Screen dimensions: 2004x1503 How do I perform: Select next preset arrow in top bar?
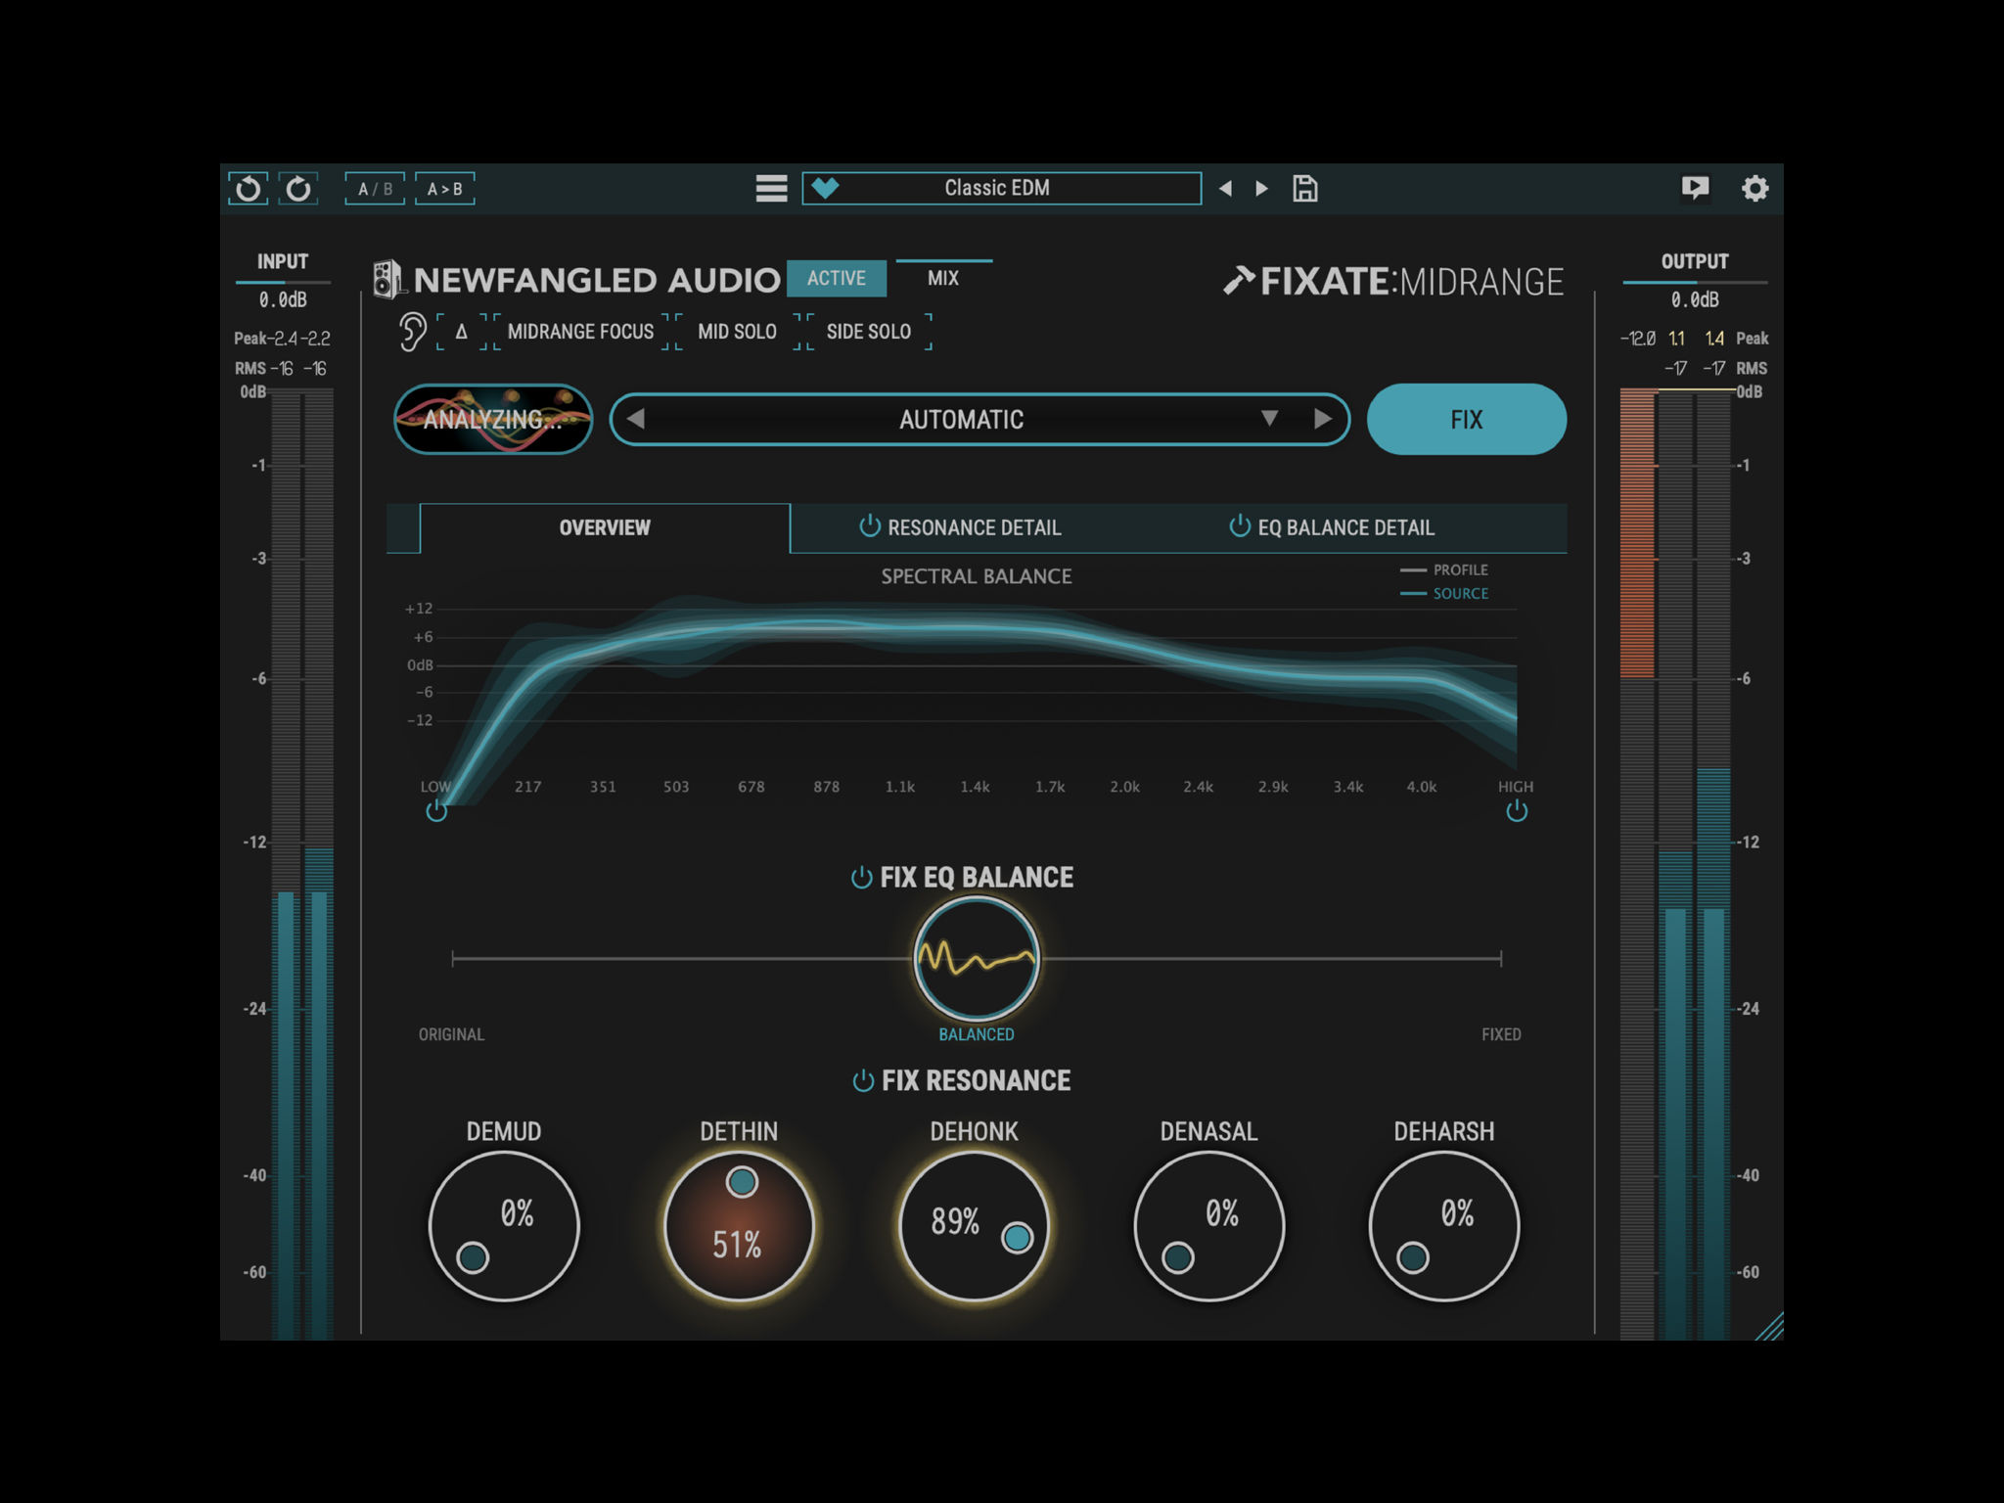1262,188
